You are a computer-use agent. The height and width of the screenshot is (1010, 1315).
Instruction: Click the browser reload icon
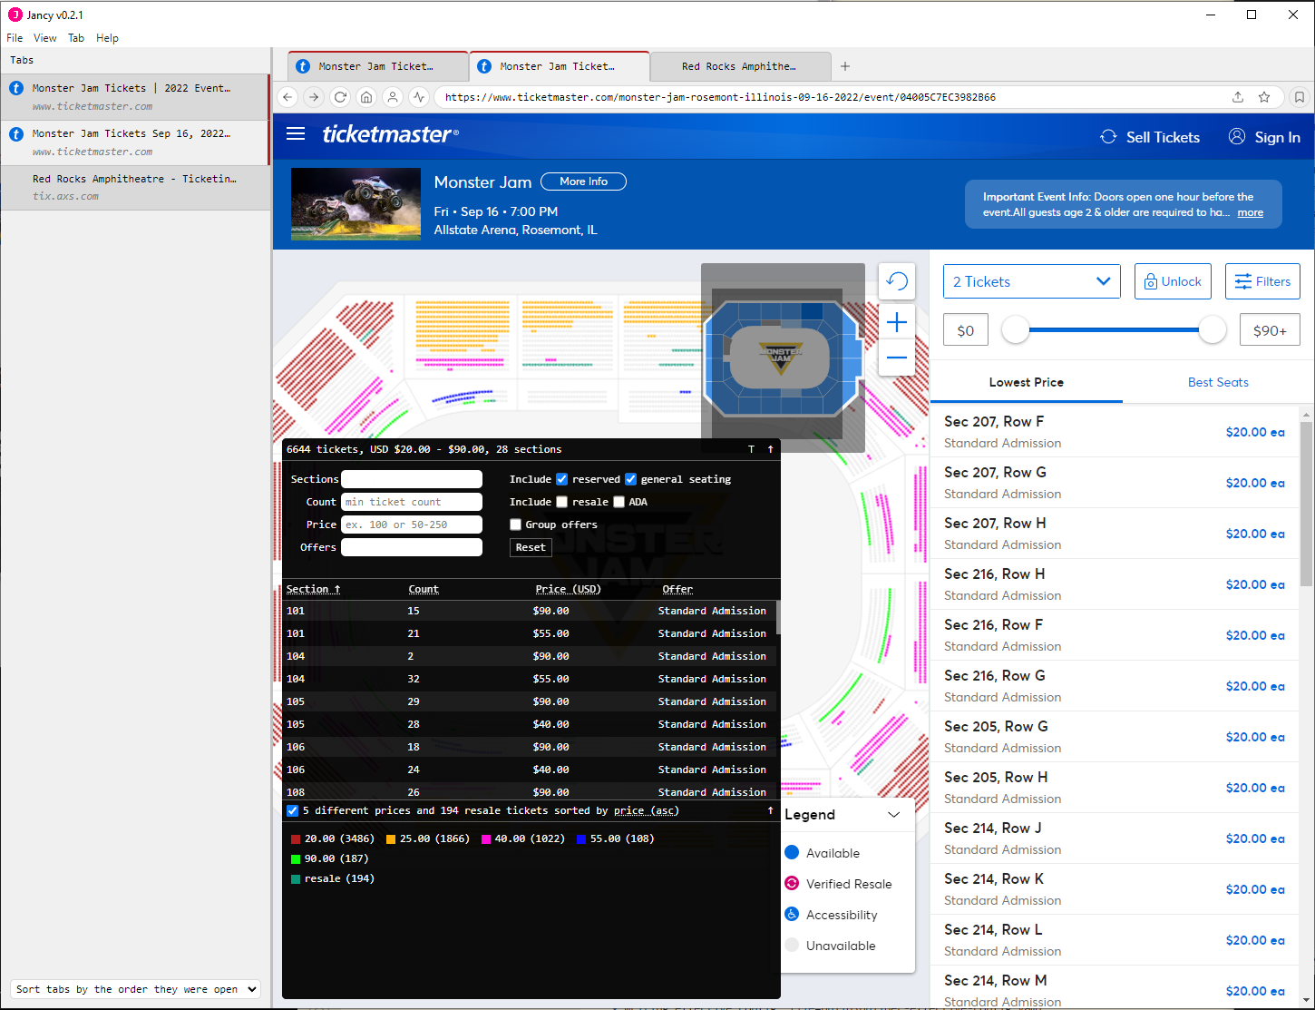[x=340, y=97]
